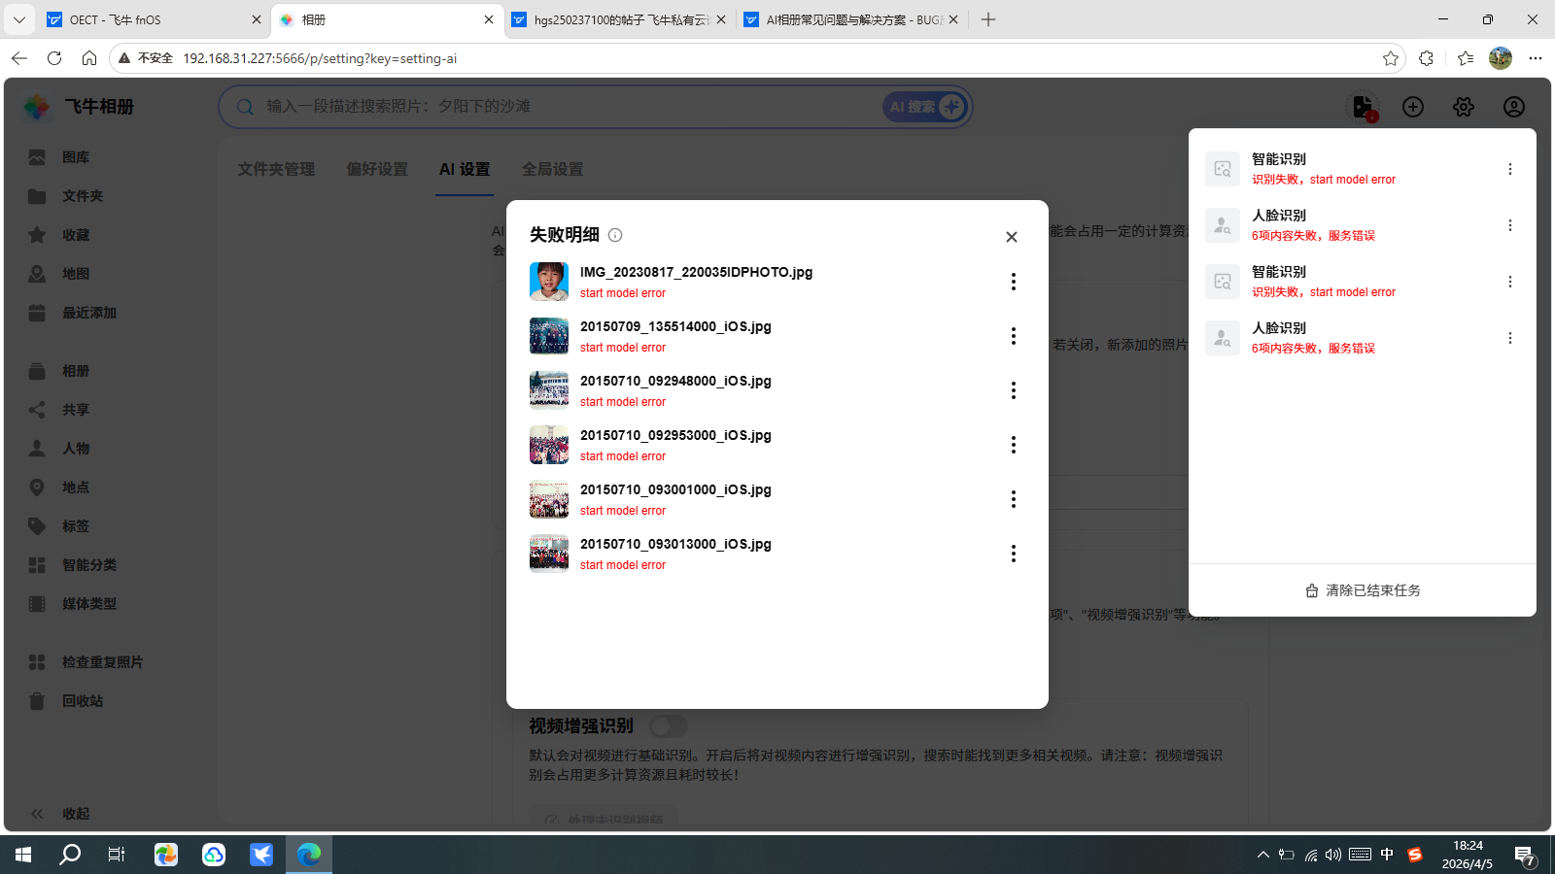
Task: Click the plus upload icon in header
Action: point(1413,107)
